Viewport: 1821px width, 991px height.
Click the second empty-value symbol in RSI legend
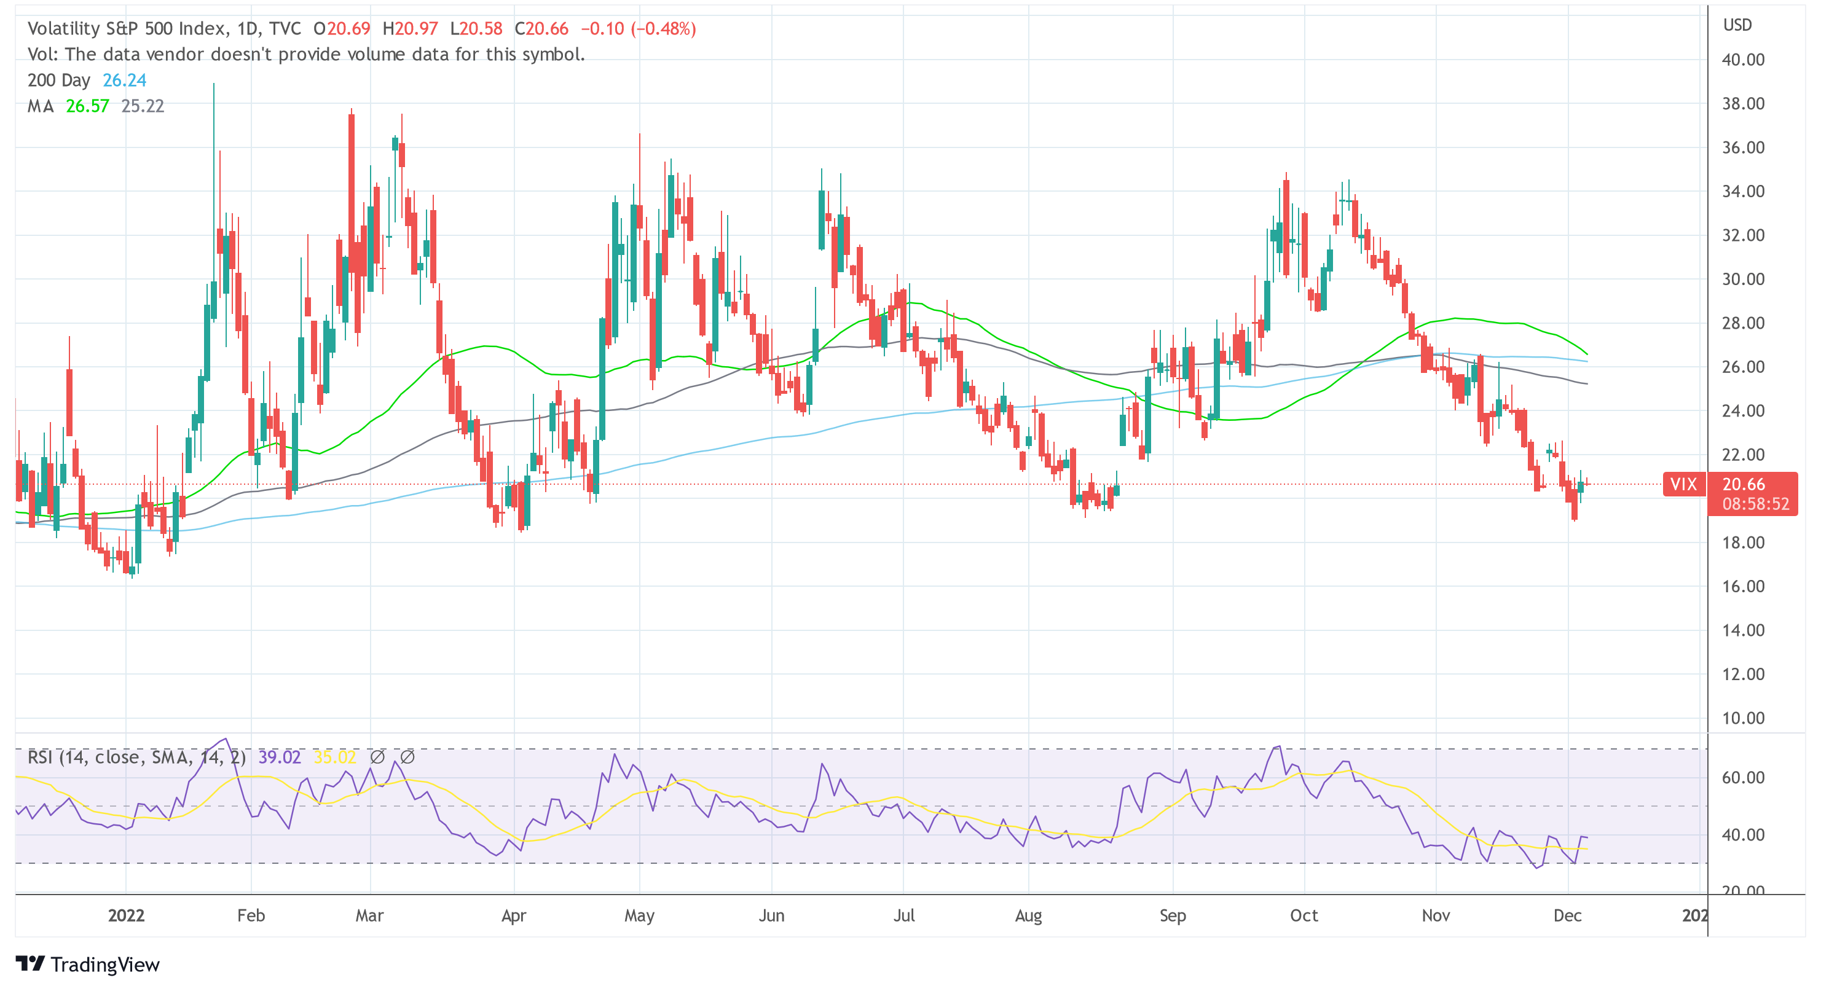coord(407,757)
